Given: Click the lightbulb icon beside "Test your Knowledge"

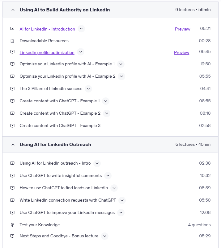Looking at the screenshot, I should coord(12,225).
